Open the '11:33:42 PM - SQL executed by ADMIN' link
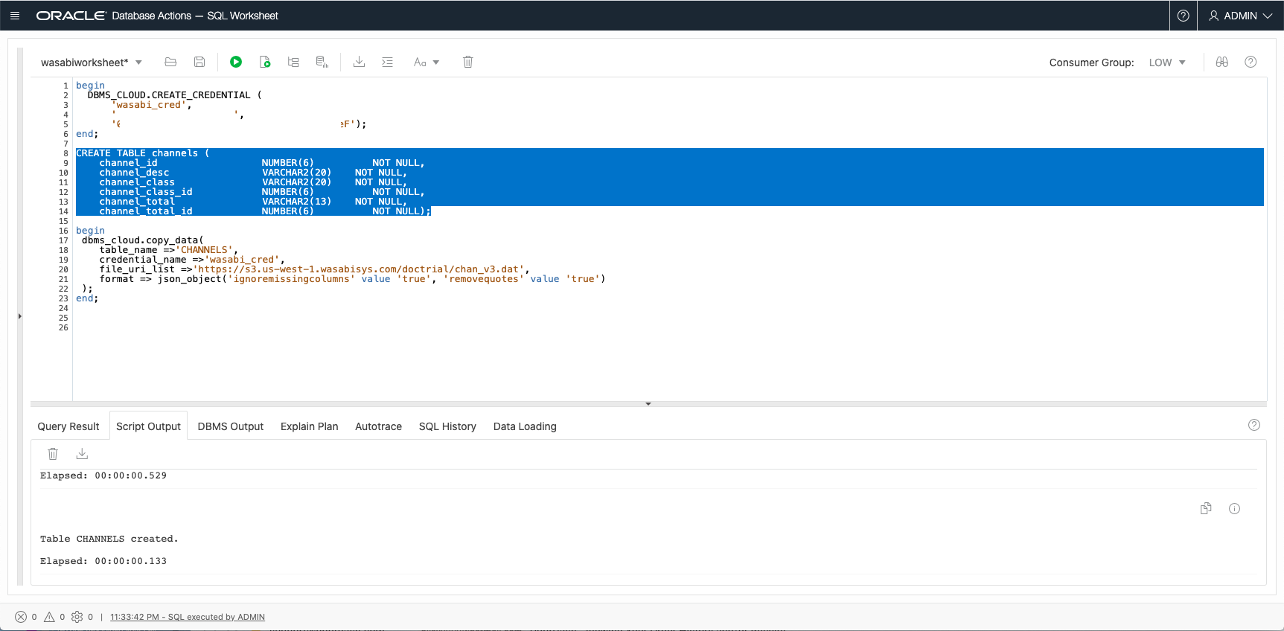The image size is (1284, 631). (x=188, y=617)
